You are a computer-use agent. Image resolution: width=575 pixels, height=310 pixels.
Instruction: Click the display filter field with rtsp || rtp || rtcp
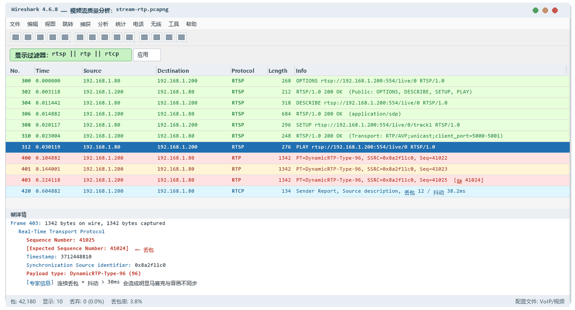point(71,55)
